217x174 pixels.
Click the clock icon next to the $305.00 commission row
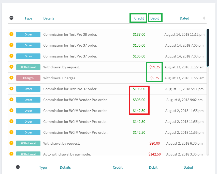tap(11, 100)
